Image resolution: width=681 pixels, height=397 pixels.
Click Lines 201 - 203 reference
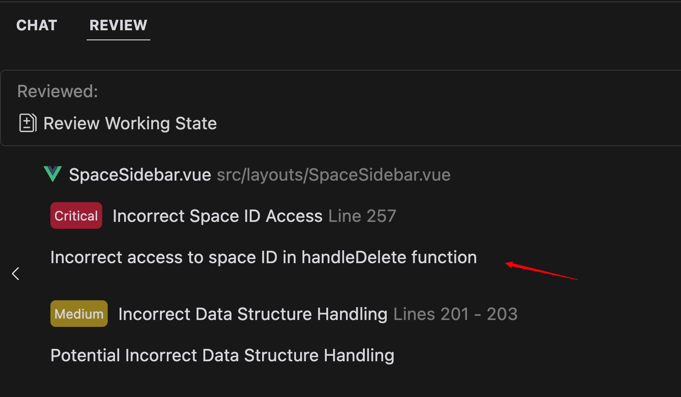(455, 314)
